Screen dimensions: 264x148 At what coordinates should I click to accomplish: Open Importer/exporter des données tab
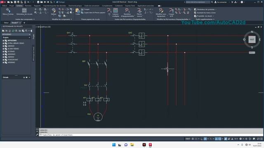pyautogui.click(x=54, y=6)
